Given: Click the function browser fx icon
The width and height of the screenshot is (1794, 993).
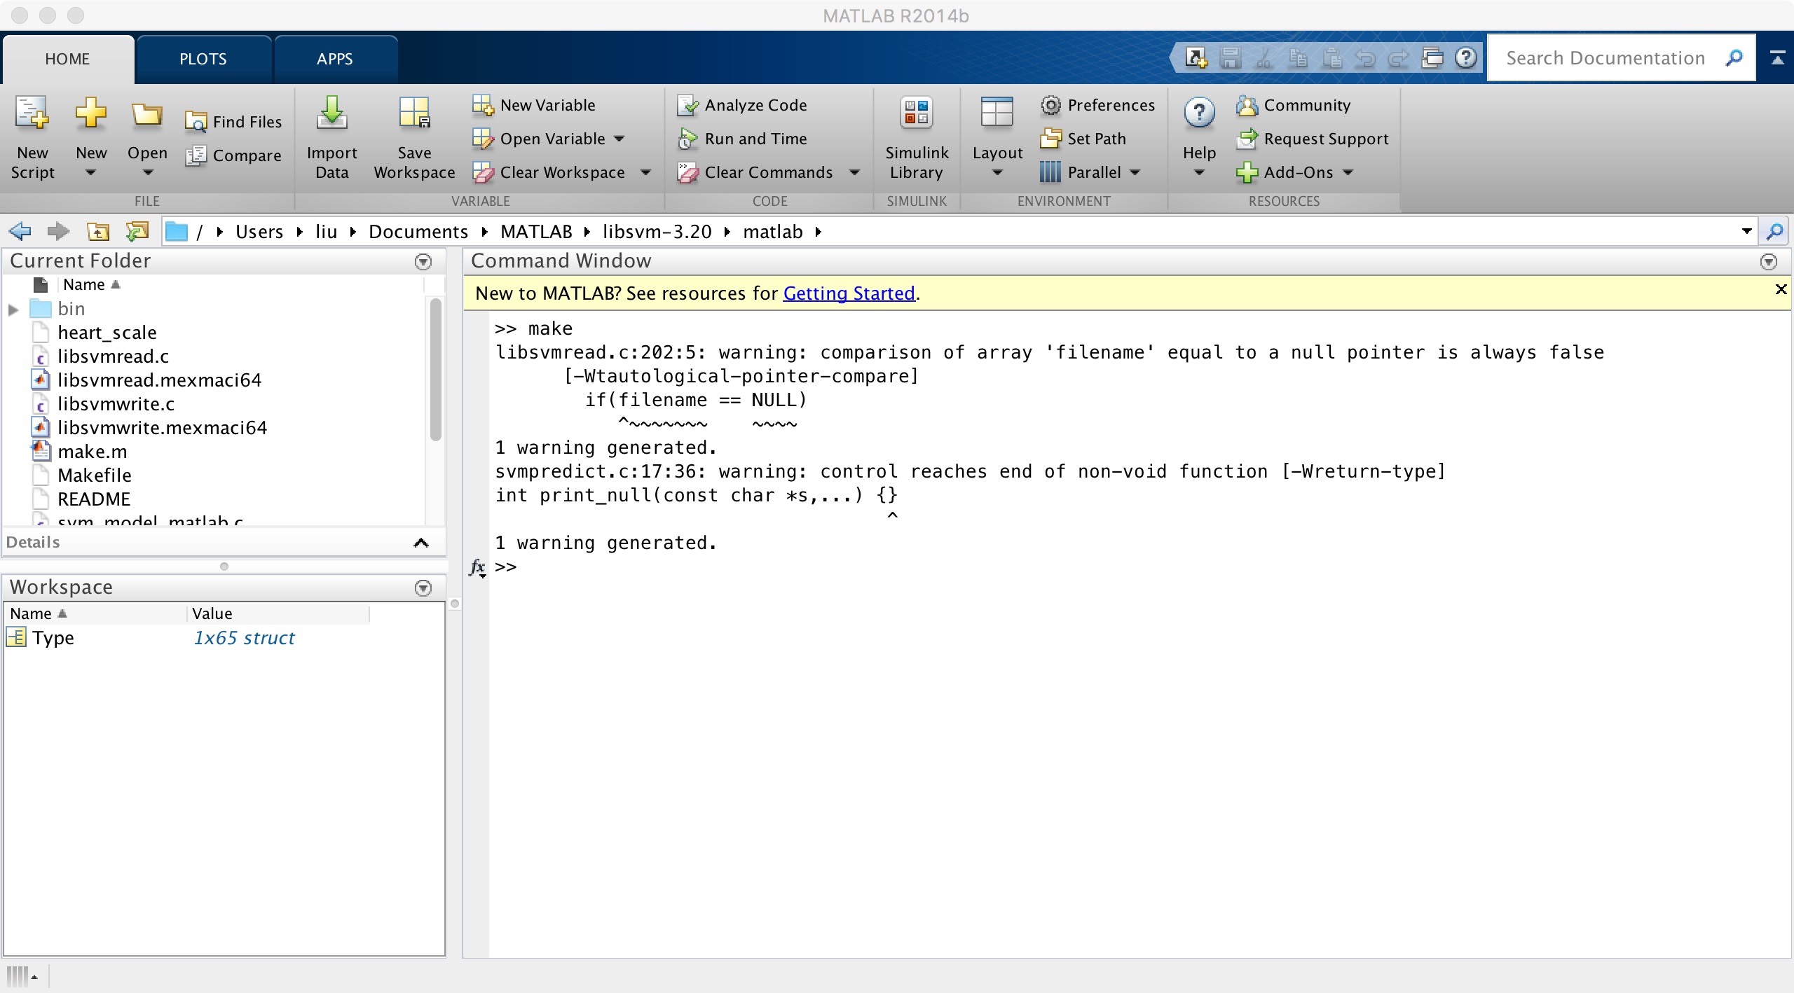Looking at the screenshot, I should point(477,567).
